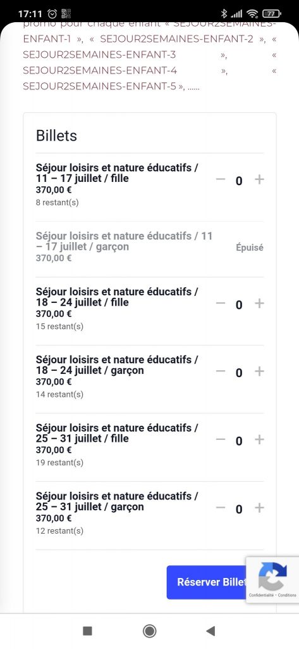Viewport: 299px width, 649px height.
Task: Remove one 18 – 24 juillet fille ticket
Action: (221, 304)
